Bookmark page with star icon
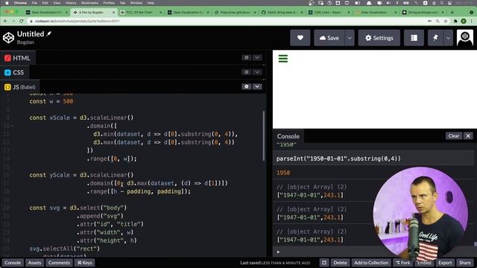Image resolution: width=477 pixels, height=268 pixels. tap(446, 21)
